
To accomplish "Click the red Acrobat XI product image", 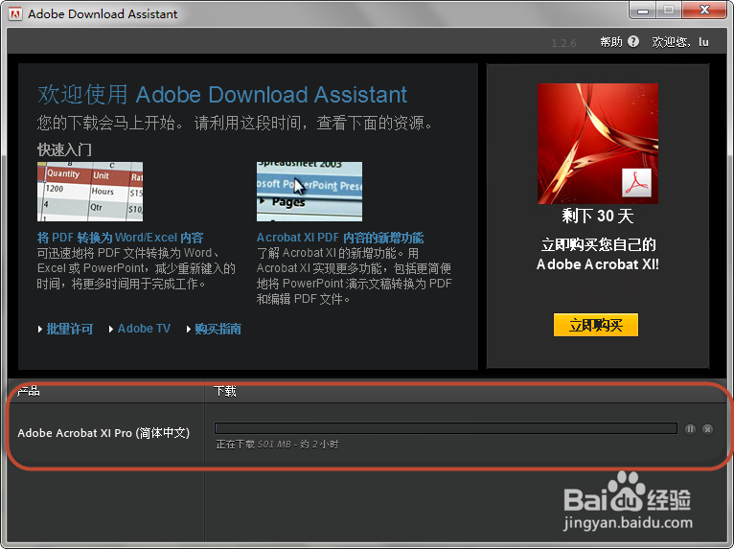I will [x=598, y=144].
